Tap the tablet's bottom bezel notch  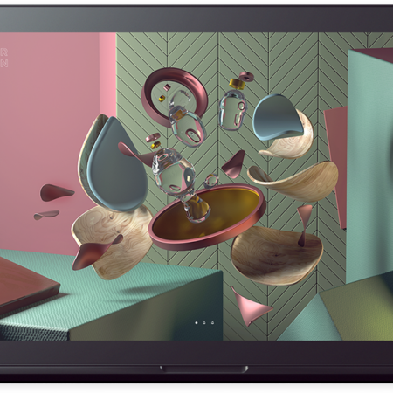point(203,369)
